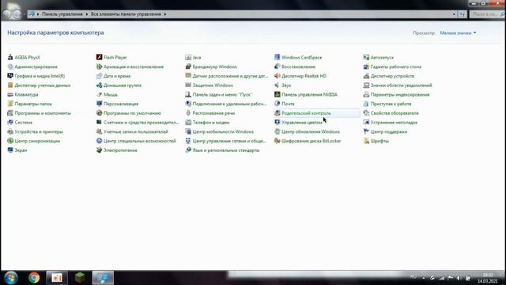Click the Back navigation button

[7, 14]
